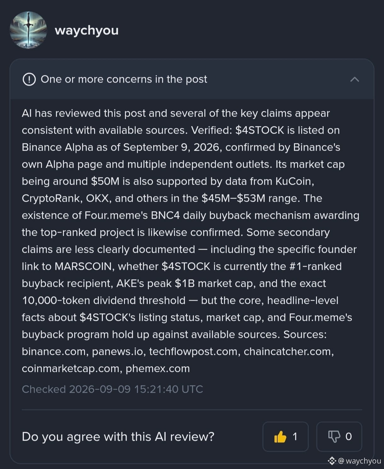Click the techflowpost.com source
The width and height of the screenshot is (384, 469).
pyautogui.click(x=193, y=351)
